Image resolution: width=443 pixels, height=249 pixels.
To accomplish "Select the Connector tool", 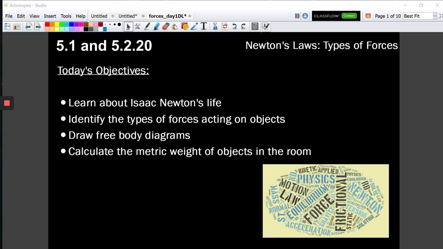I will (x=194, y=26).
